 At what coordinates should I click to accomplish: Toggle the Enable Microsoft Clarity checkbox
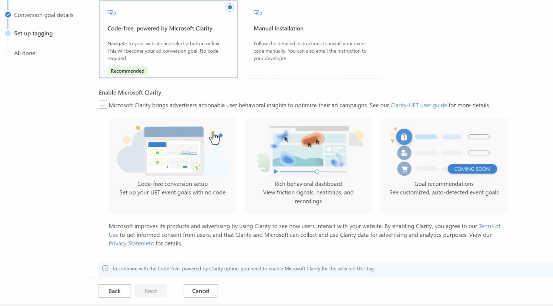[103, 105]
